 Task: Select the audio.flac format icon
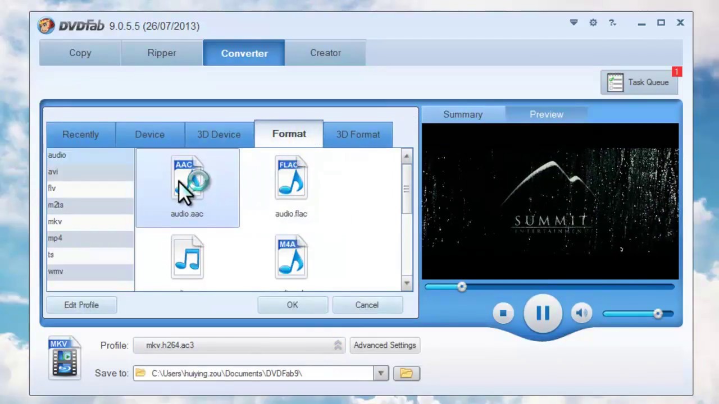291,178
